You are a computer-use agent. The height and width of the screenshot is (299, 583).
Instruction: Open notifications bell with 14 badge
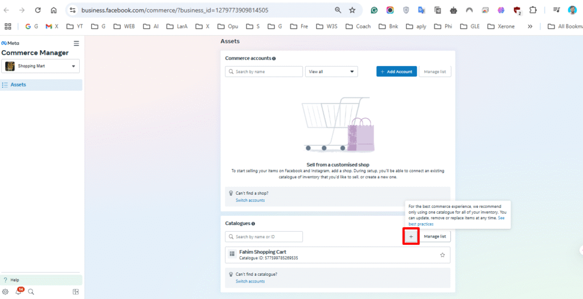point(19,292)
